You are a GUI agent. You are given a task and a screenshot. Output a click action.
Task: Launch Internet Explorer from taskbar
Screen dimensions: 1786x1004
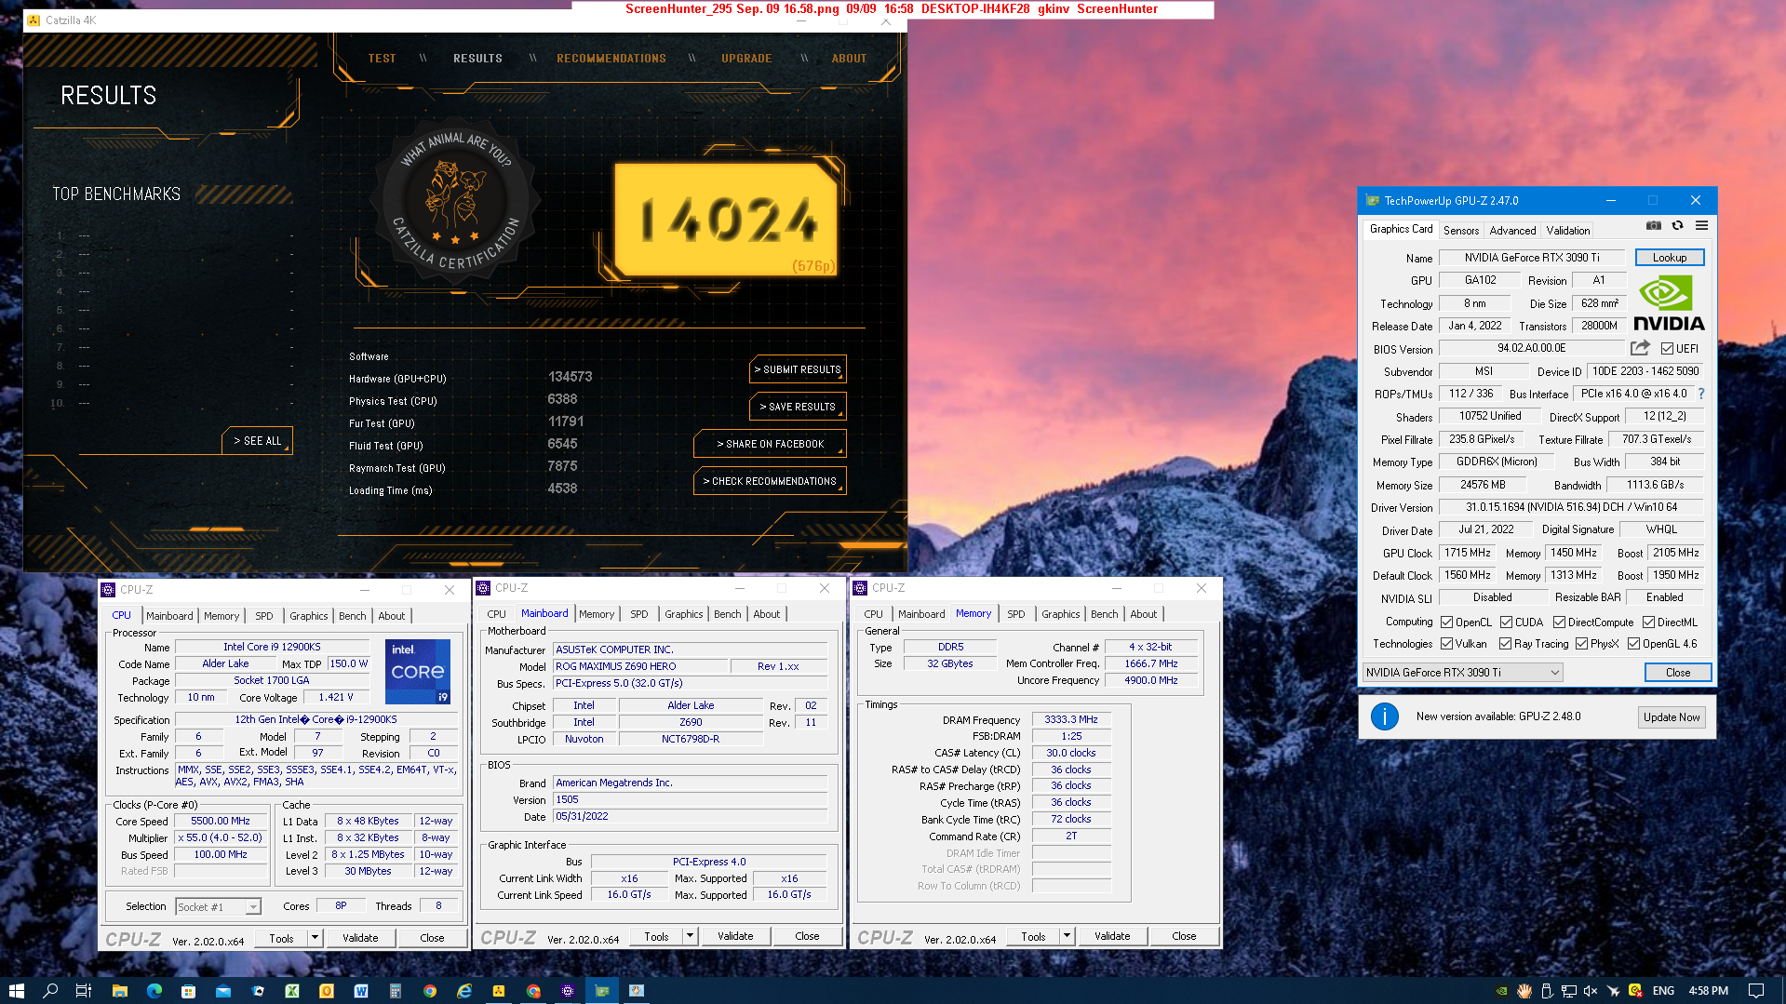pyautogui.click(x=464, y=990)
